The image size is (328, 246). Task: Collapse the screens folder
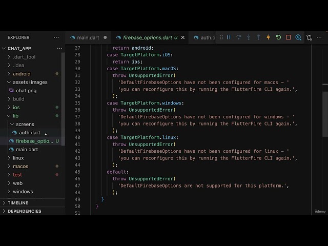[x=25, y=124]
